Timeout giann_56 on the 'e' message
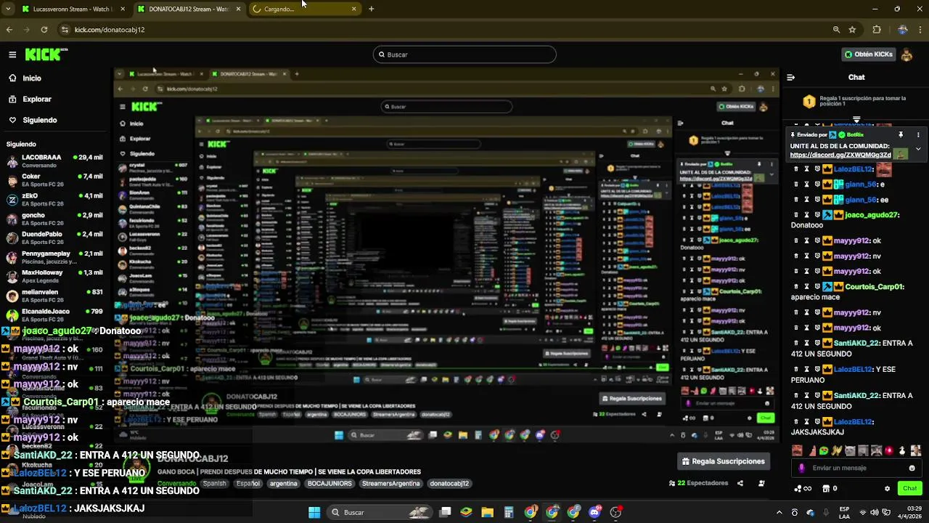The image size is (929, 523). pos(806,185)
